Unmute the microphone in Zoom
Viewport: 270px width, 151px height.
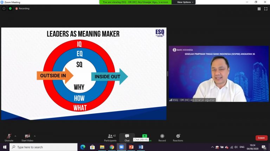(x=9, y=136)
